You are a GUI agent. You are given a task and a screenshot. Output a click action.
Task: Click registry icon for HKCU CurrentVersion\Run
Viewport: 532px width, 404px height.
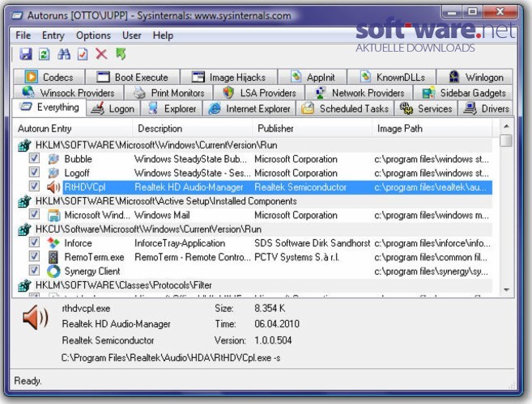click(24, 229)
